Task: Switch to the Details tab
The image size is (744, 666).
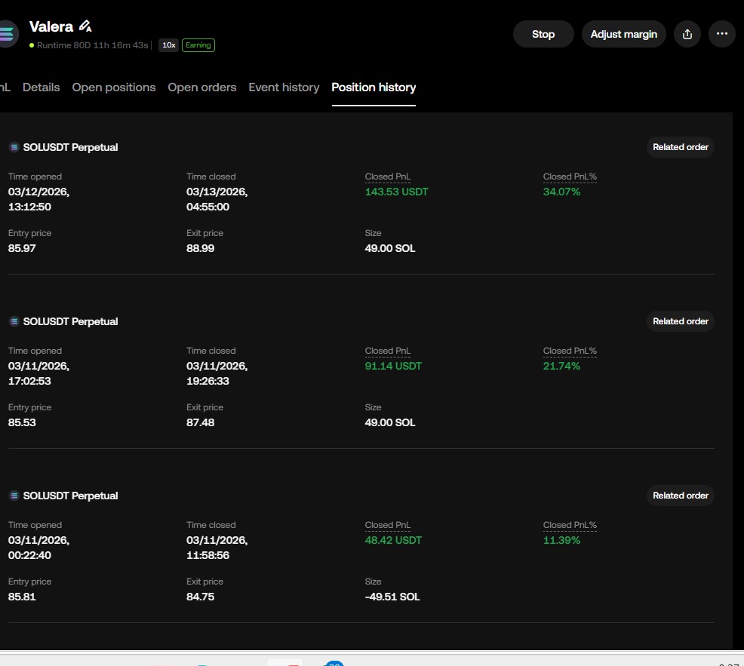Action: [x=41, y=87]
